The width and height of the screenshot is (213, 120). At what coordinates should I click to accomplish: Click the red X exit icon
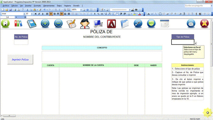point(204,23)
